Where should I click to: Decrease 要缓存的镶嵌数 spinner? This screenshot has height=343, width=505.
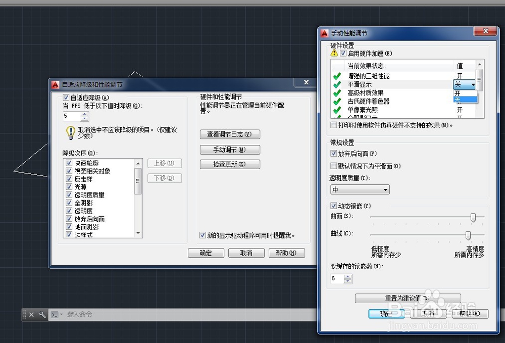point(348,281)
